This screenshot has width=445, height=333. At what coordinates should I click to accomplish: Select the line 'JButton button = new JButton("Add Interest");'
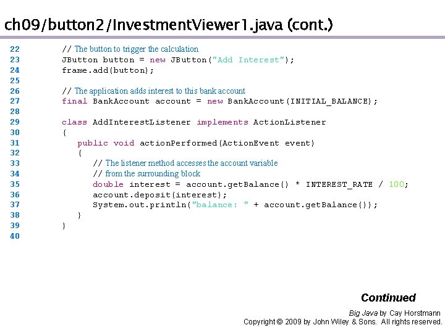[x=178, y=60]
